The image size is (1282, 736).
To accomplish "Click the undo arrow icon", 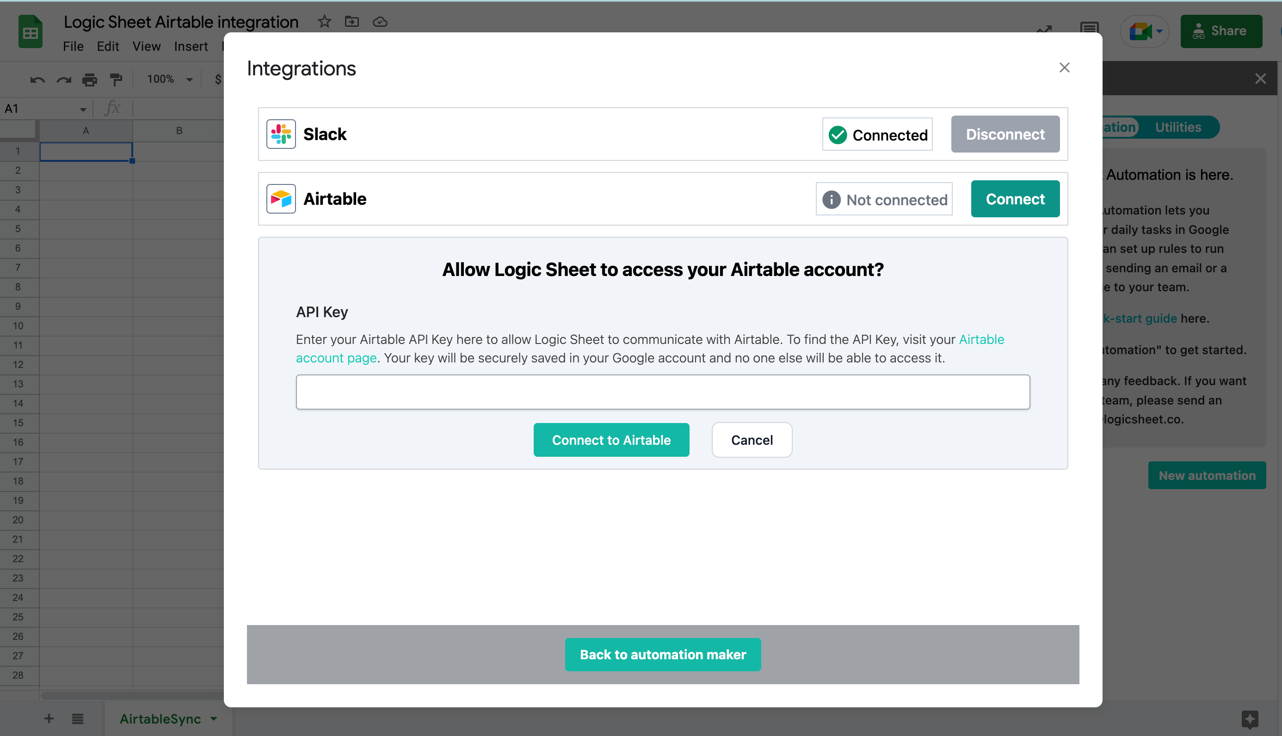I will pos(37,80).
